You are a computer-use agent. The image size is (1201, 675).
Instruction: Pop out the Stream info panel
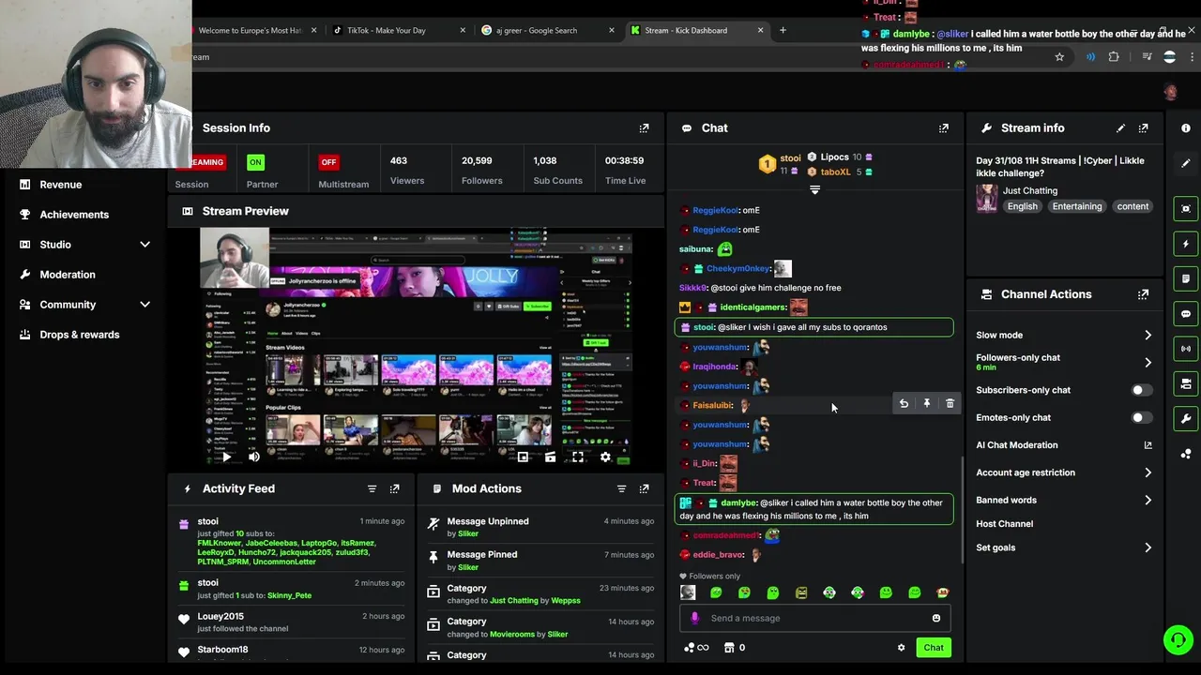pos(1143,128)
